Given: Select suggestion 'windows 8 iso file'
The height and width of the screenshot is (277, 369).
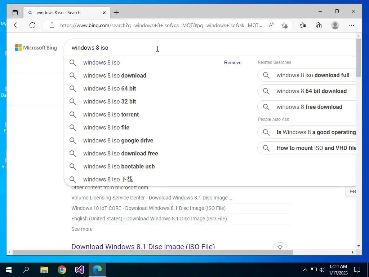Looking at the screenshot, I should pos(106,127).
